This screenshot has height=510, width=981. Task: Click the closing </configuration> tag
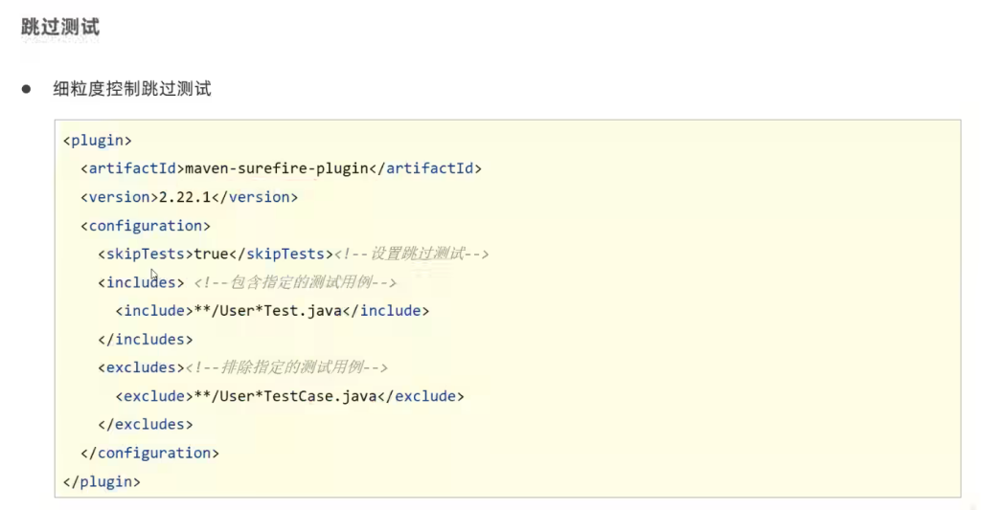pyautogui.click(x=150, y=453)
